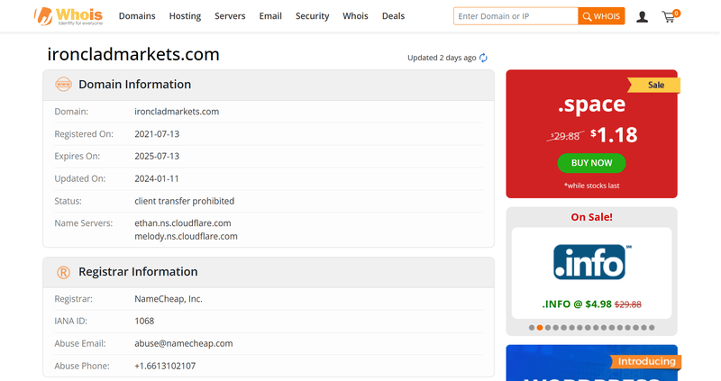Click the abuse email abuse@namecheap.com
Image resolution: width=721 pixels, height=381 pixels.
184,344
